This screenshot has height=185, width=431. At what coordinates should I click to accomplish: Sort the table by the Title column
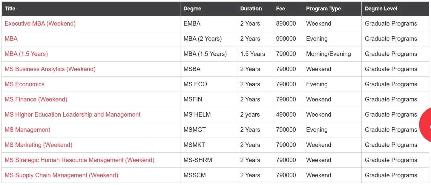click(10, 9)
